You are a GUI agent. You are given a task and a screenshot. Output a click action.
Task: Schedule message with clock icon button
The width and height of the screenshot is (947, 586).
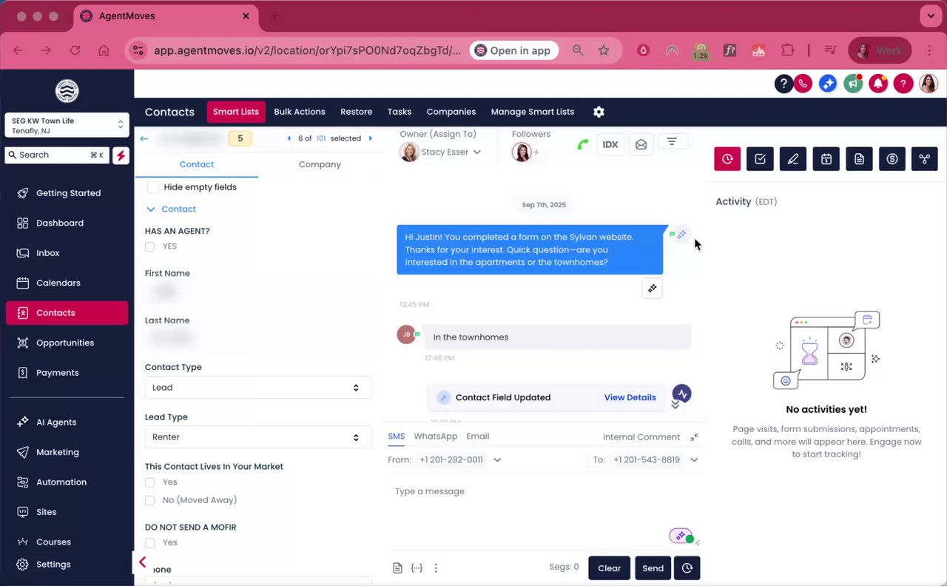click(687, 568)
